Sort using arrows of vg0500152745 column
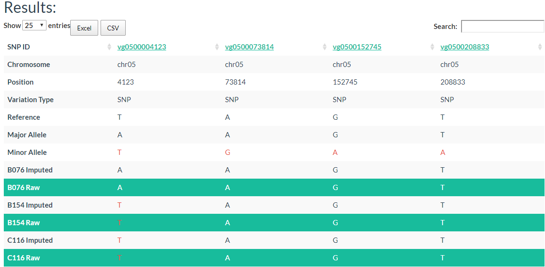 pyautogui.click(x=433, y=47)
